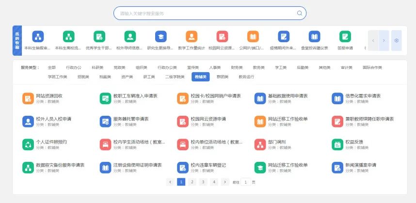Open the 网站资源回收 service icon
Viewport: 416px width, 203px height.
point(28,98)
